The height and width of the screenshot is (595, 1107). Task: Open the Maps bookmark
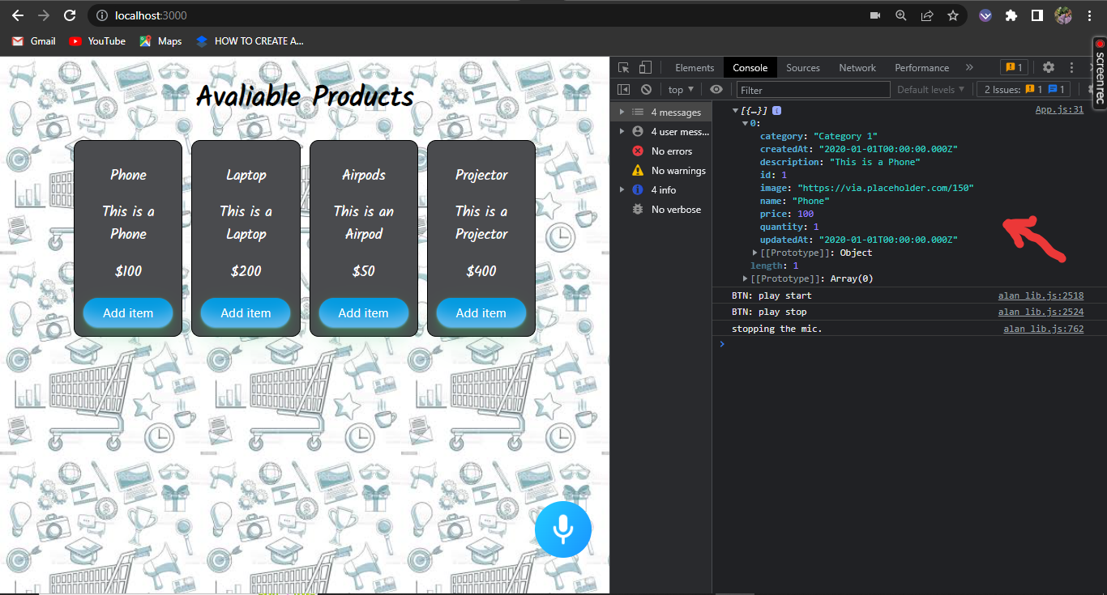(160, 40)
